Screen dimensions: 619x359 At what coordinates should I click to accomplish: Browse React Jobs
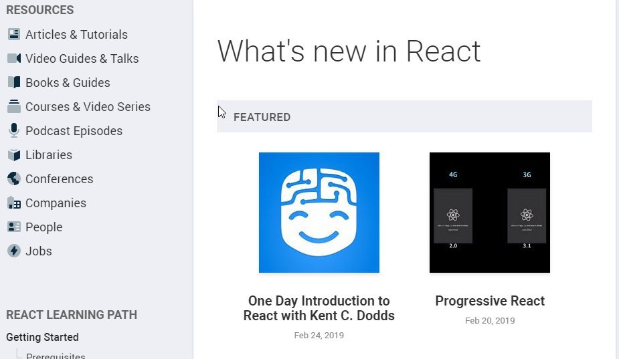pos(39,251)
